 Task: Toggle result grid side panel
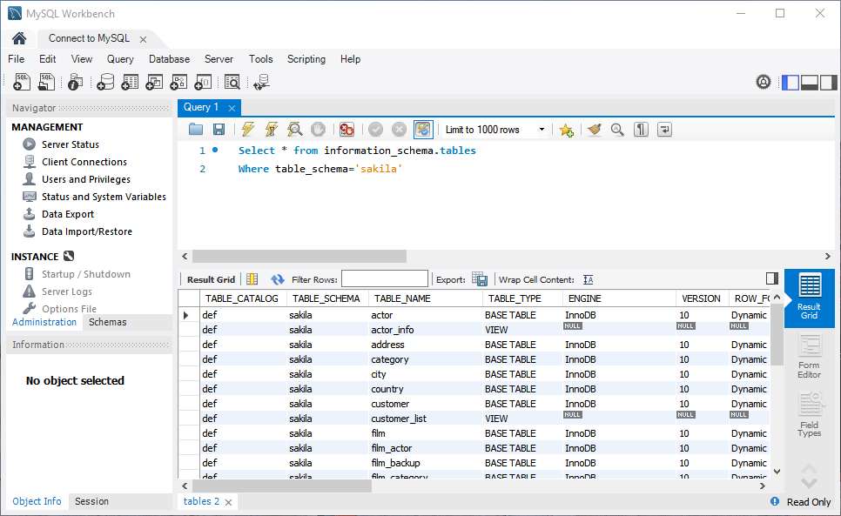point(772,278)
